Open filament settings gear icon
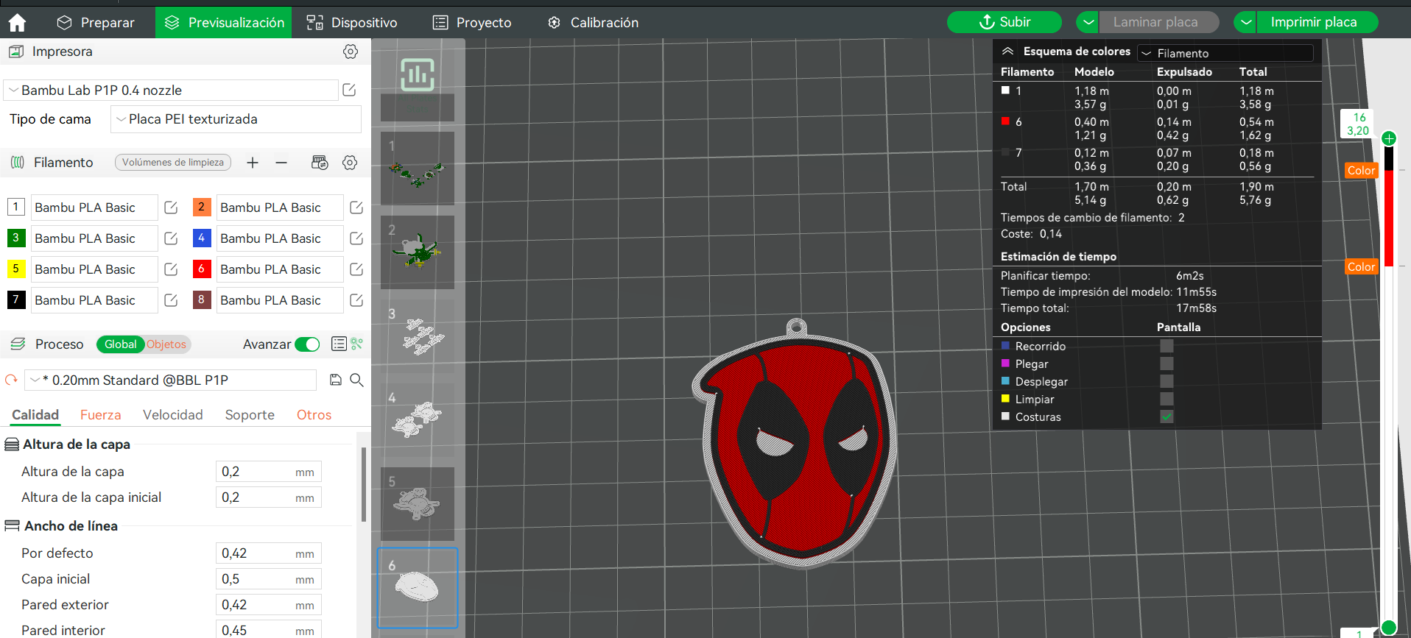This screenshot has width=1411, height=638. click(350, 163)
